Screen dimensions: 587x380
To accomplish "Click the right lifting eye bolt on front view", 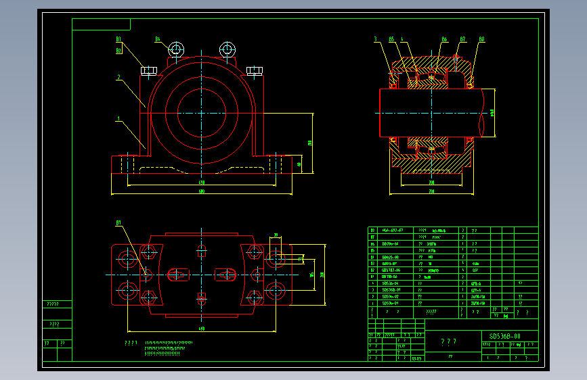I will 227,49.
